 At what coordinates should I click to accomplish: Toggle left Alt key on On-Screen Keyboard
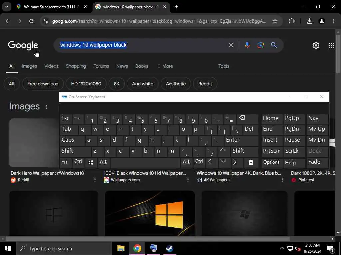click(103, 162)
